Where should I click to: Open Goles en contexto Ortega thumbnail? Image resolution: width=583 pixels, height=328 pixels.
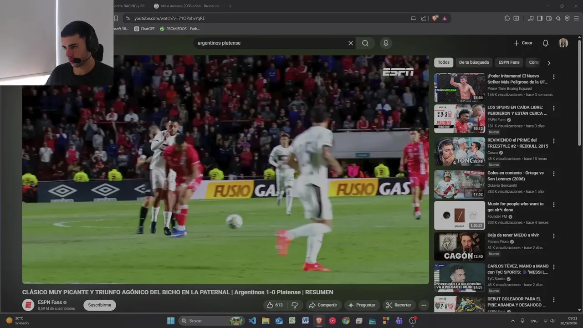(x=460, y=184)
